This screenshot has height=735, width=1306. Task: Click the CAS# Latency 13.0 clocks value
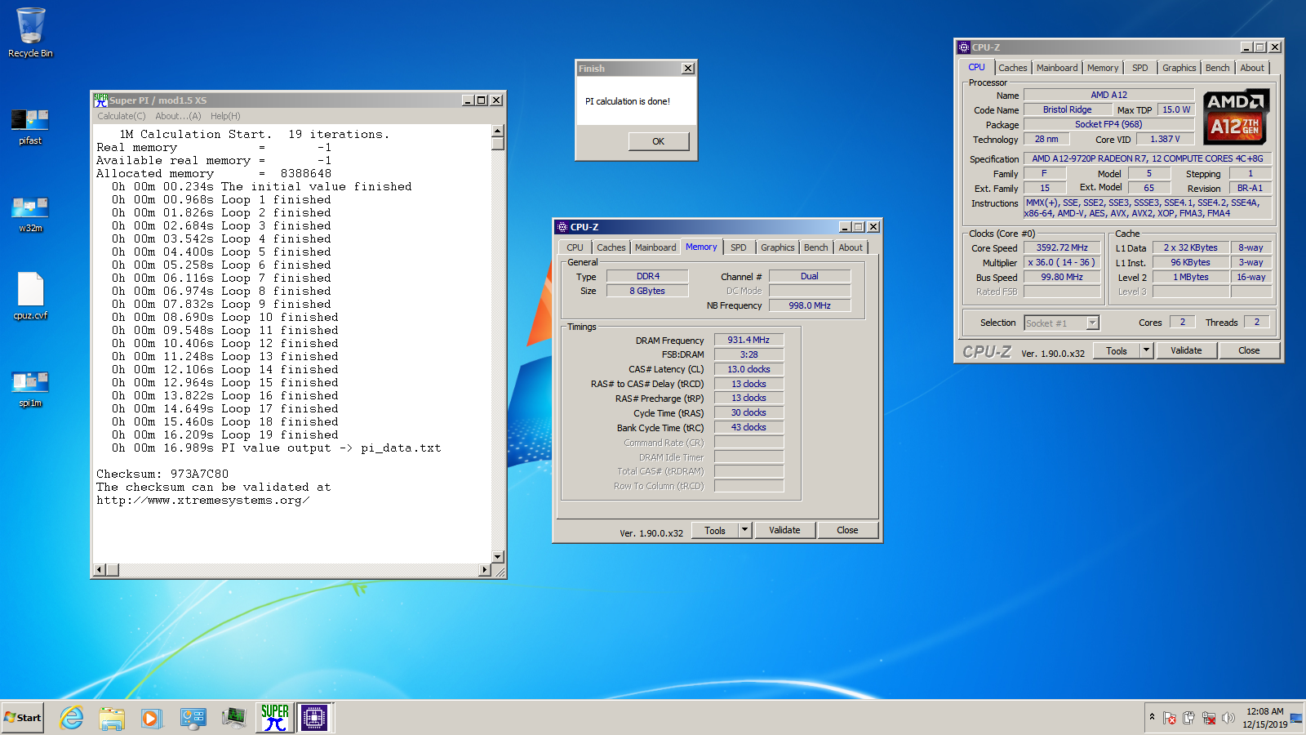click(x=749, y=369)
